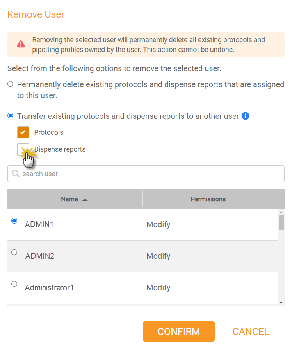
Task: Click the blue info icon beside transfer option
Action: [x=245, y=116]
